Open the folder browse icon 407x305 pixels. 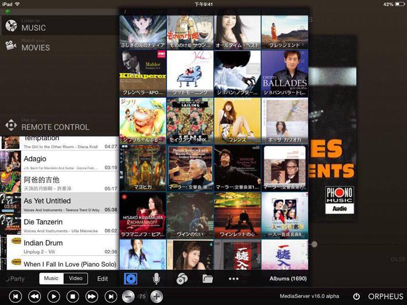[208, 279]
